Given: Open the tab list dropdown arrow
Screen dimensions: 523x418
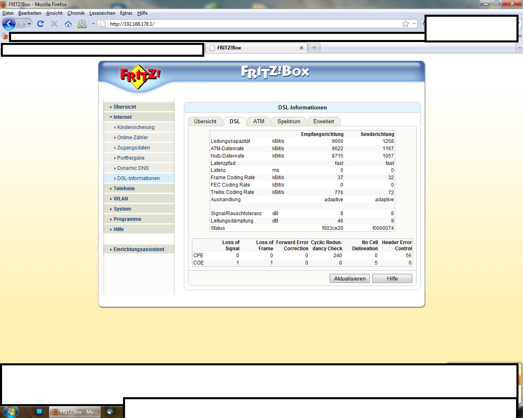Looking at the screenshot, I should pos(520,48).
